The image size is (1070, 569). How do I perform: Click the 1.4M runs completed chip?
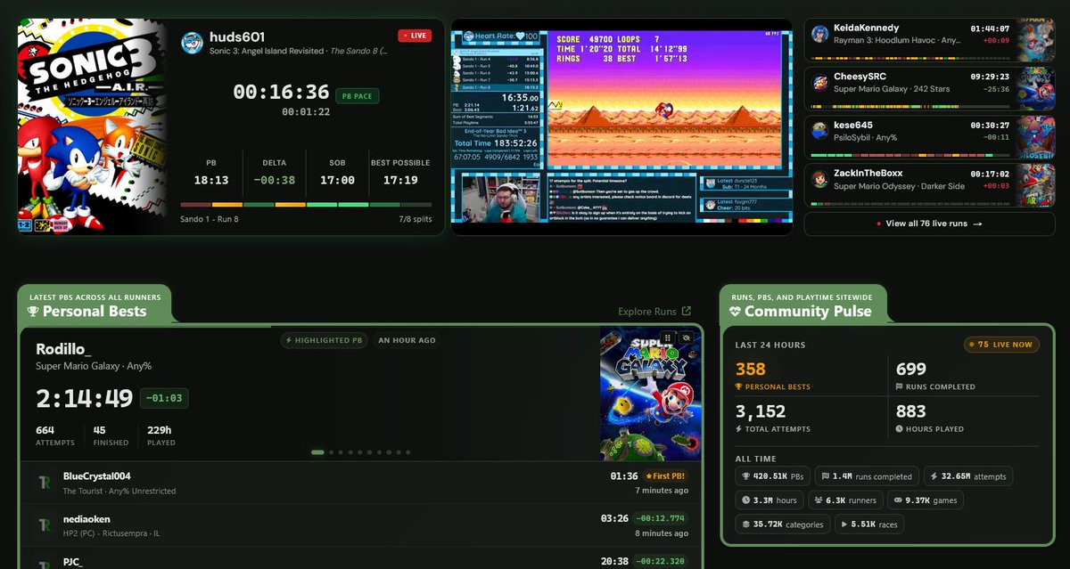(867, 476)
